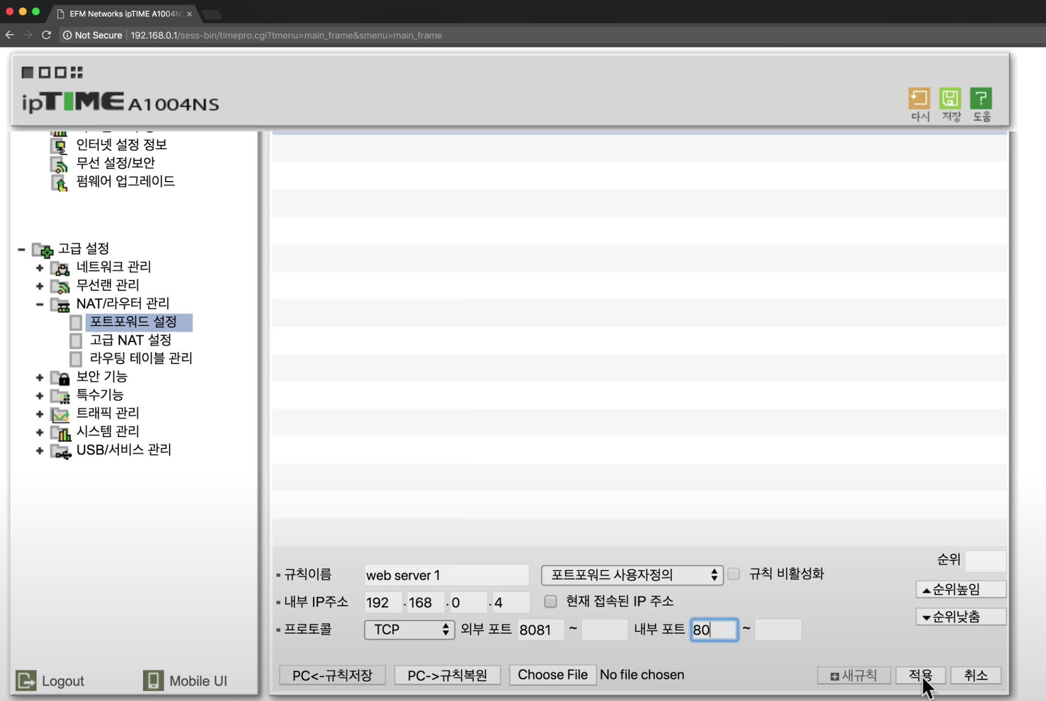
Task: Click the green 저장 save icon
Action: [950, 98]
